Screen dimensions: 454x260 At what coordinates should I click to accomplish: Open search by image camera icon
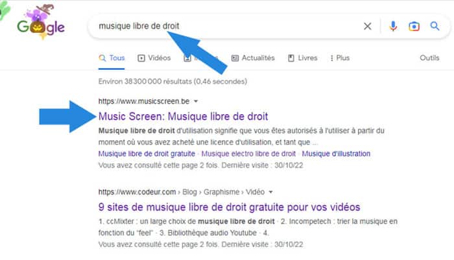pyautogui.click(x=414, y=27)
